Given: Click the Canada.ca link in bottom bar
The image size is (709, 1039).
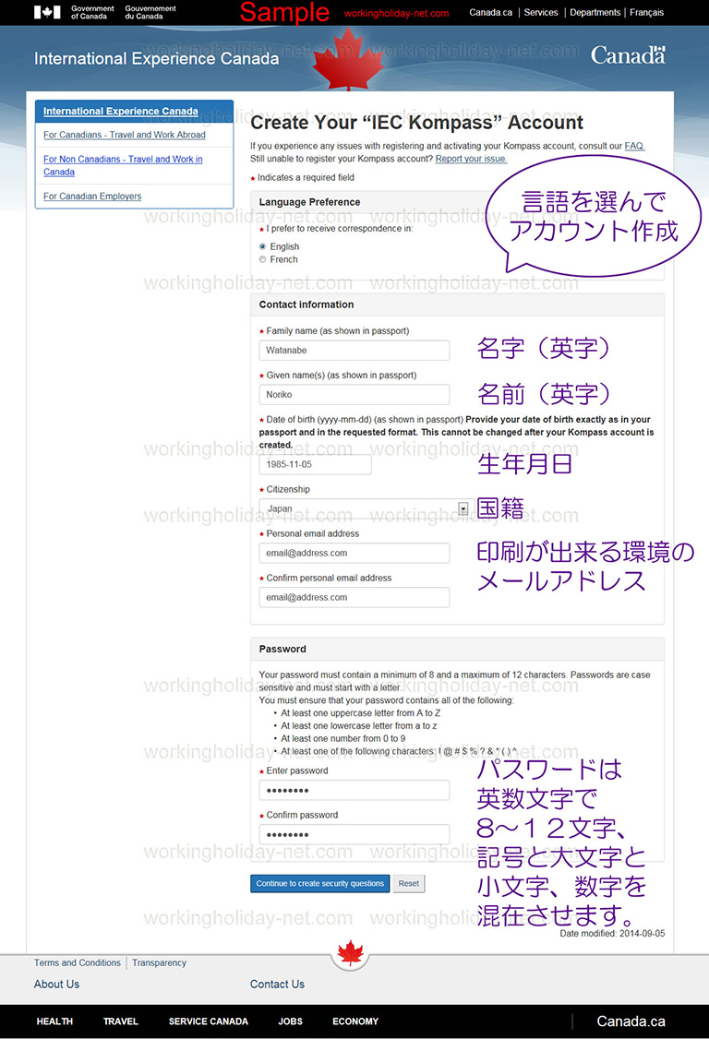Looking at the screenshot, I should [x=631, y=1021].
